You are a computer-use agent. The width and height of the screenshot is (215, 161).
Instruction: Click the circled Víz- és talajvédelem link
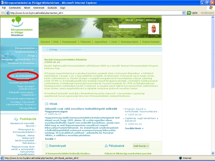point(23,75)
